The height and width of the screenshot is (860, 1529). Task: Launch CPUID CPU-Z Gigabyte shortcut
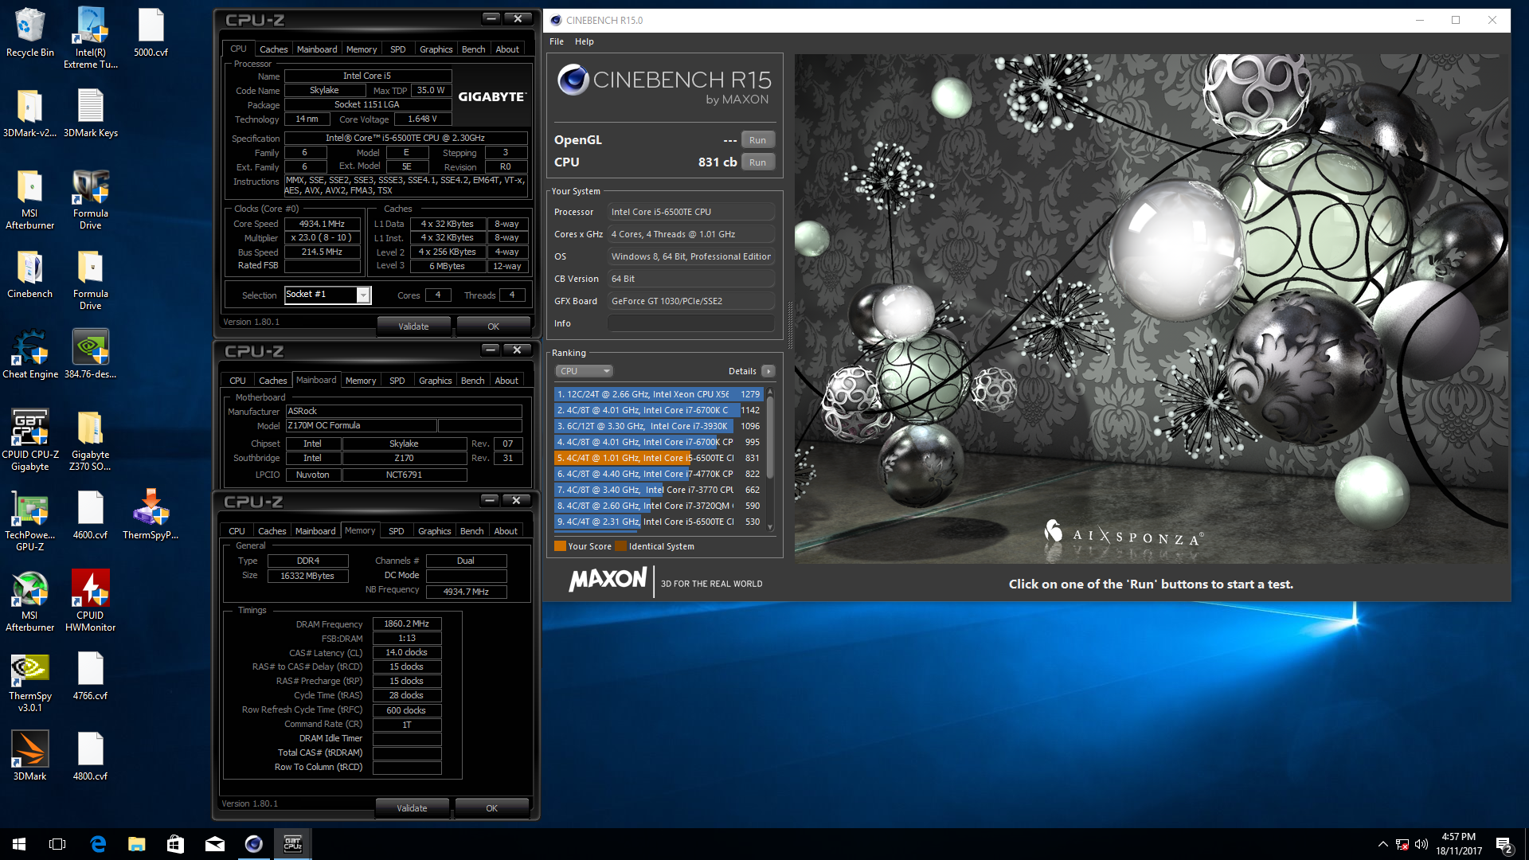point(29,440)
